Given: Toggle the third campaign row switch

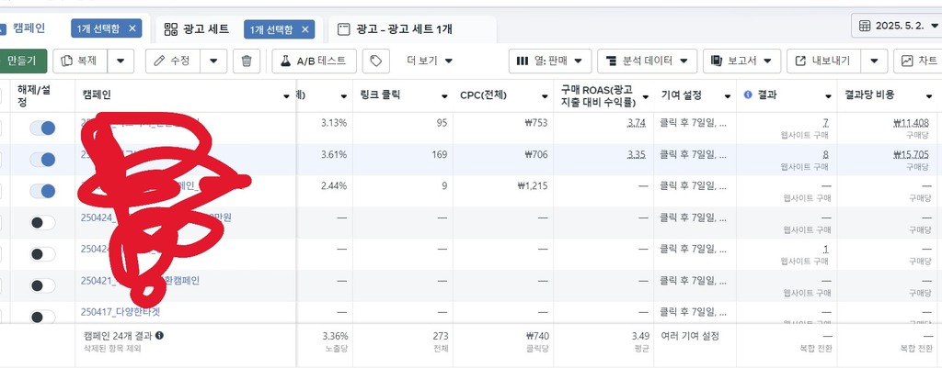Looking at the screenshot, I should (42, 191).
